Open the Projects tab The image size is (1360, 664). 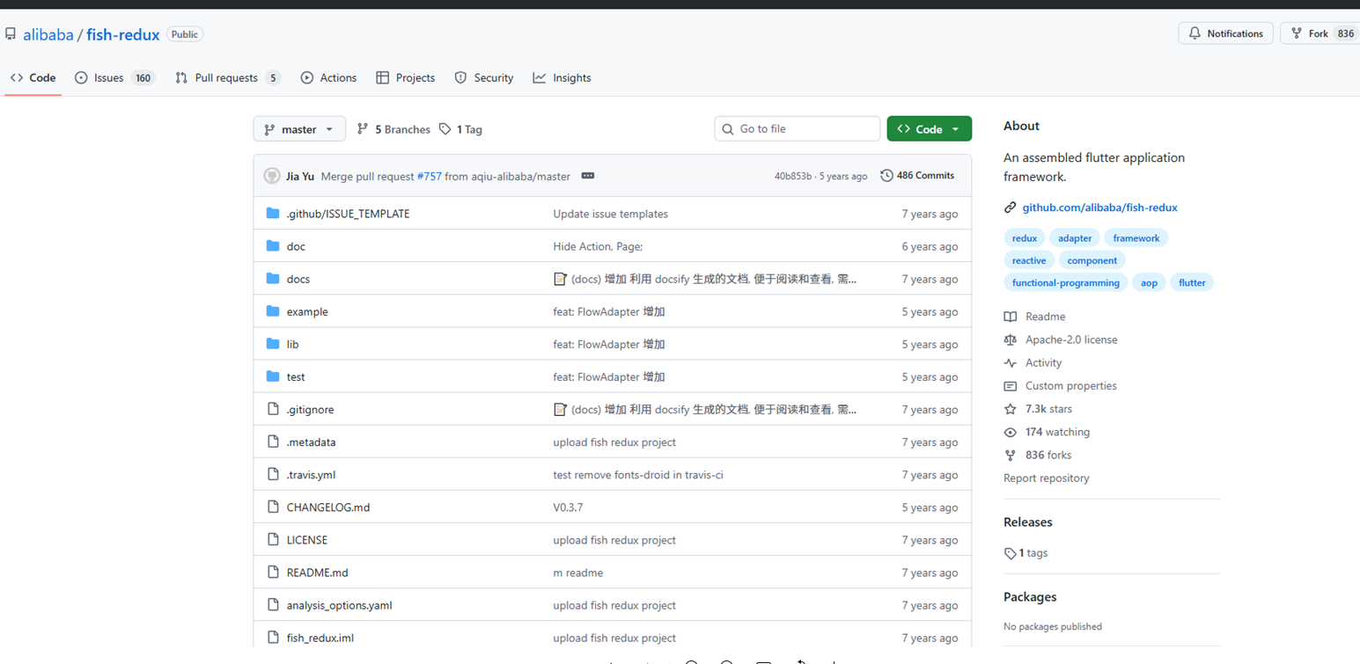click(x=405, y=77)
